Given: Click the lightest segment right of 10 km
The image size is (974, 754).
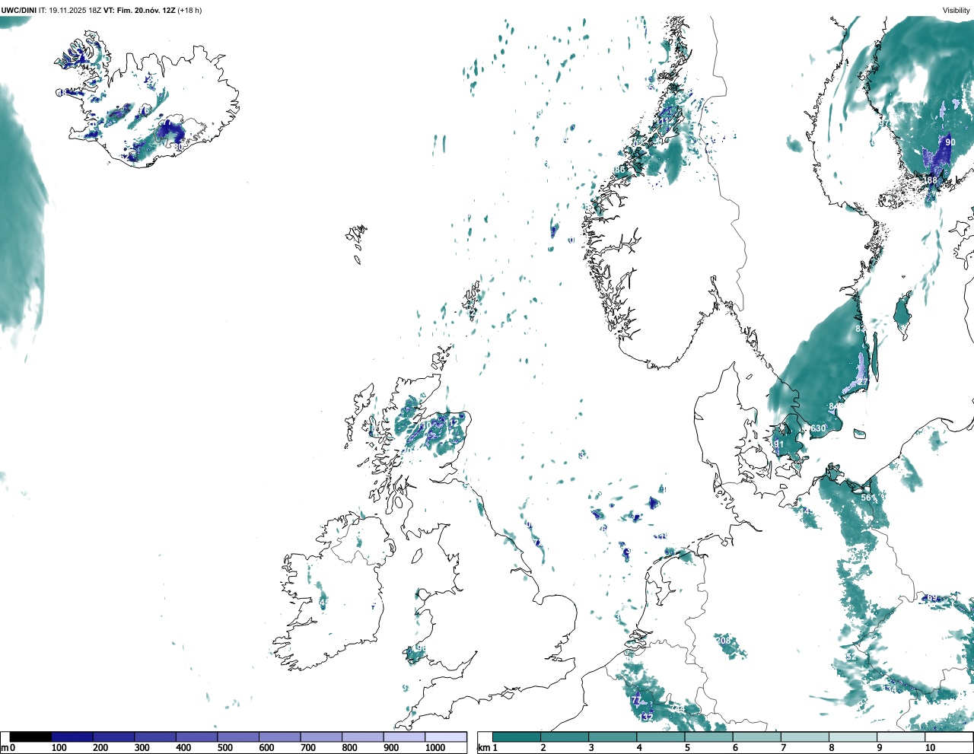Looking at the screenshot, I should coord(948,737).
